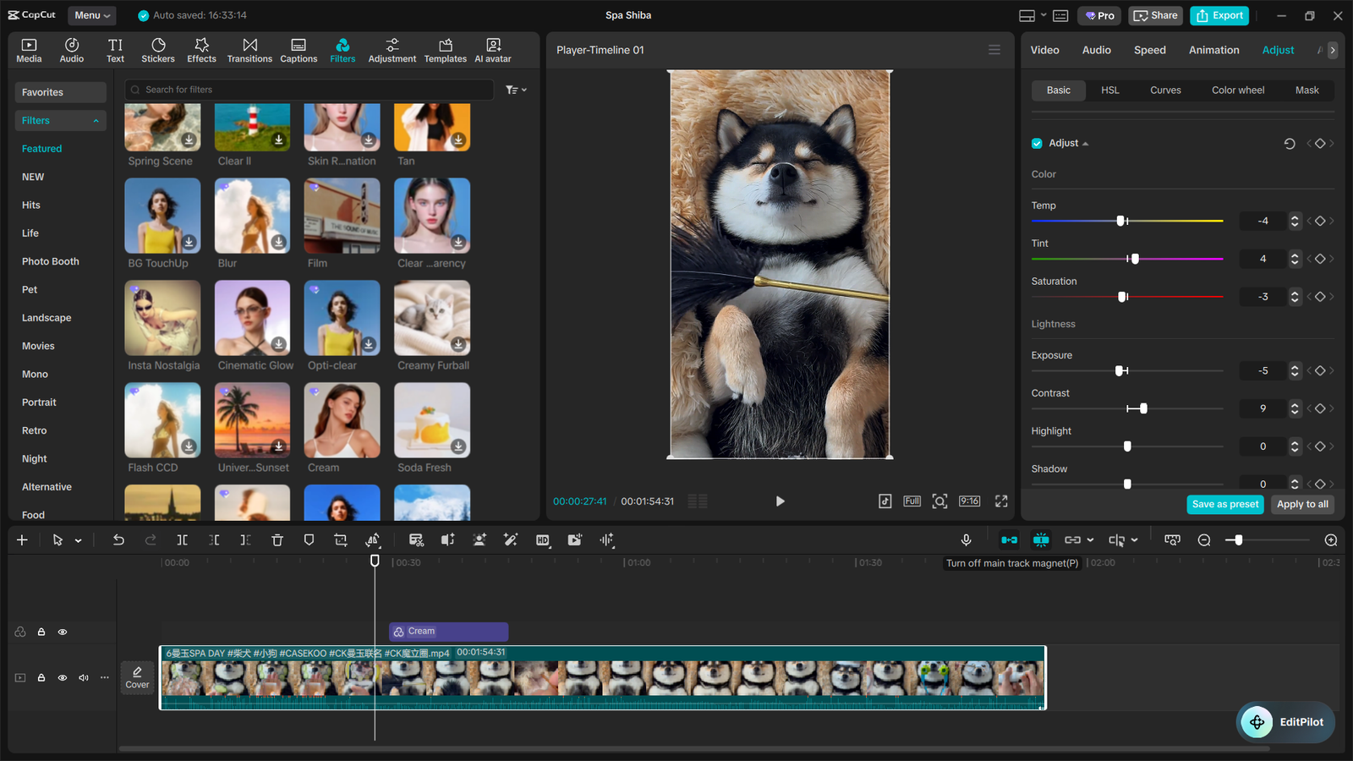Select the Stickers tool
1353x761 pixels.
coord(158,49)
